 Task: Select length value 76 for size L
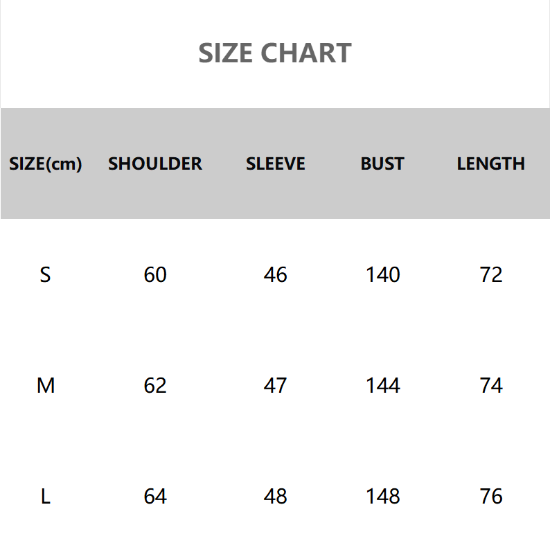click(x=490, y=497)
